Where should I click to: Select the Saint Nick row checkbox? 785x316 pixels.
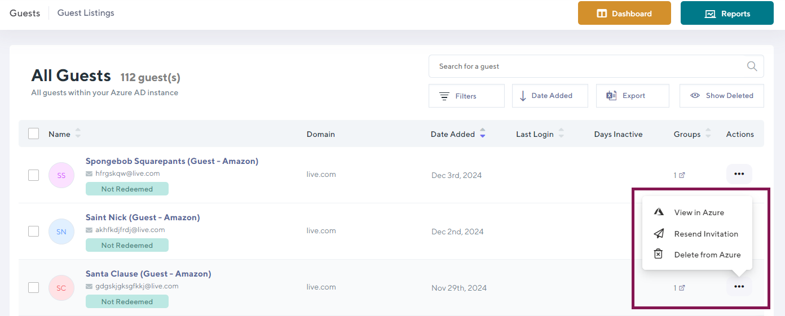pos(34,232)
